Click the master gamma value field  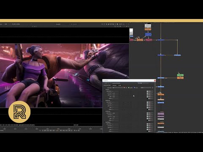click(115, 95)
